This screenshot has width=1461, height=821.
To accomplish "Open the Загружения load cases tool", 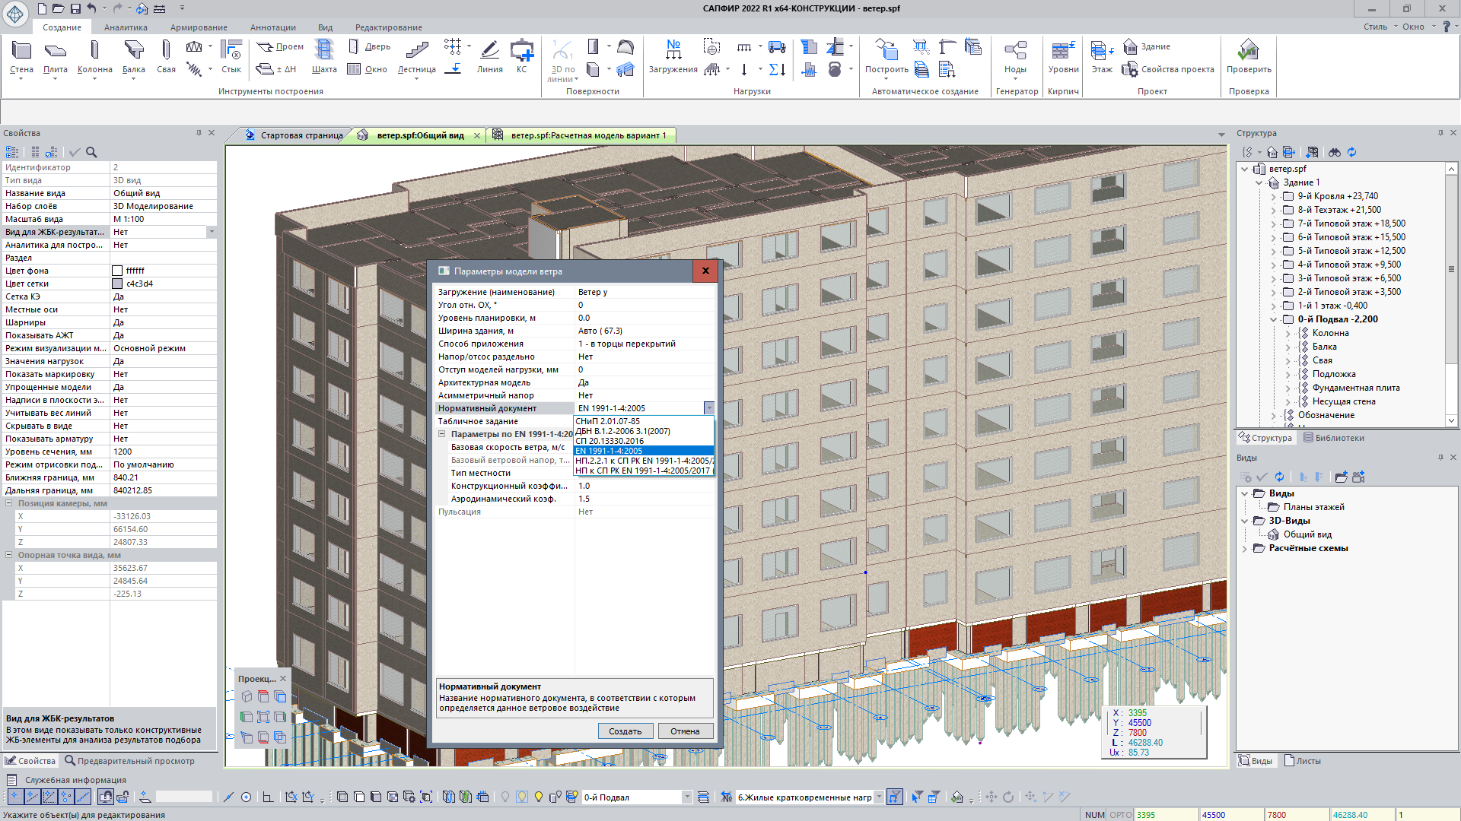I will click(x=673, y=52).
